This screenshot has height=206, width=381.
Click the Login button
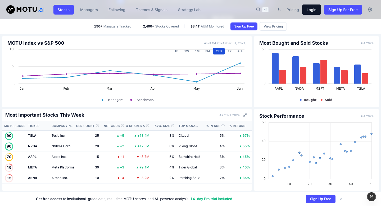pyautogui.click(x=311, y=10)
